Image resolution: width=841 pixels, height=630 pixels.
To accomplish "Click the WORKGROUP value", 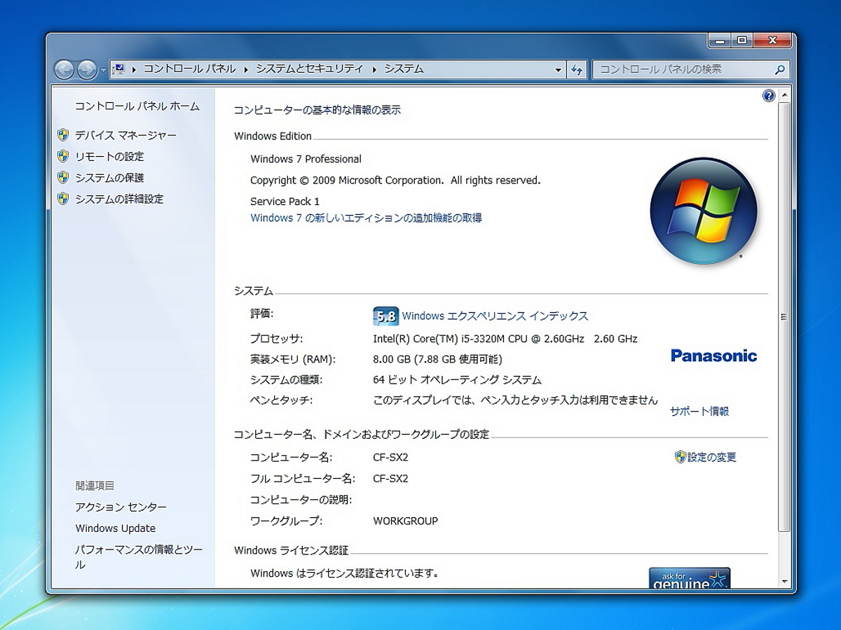I will [406, 521].
